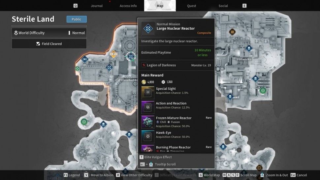Switch to the Access Info tab
This screenshot has height=180, width=320.
(128, 6)
